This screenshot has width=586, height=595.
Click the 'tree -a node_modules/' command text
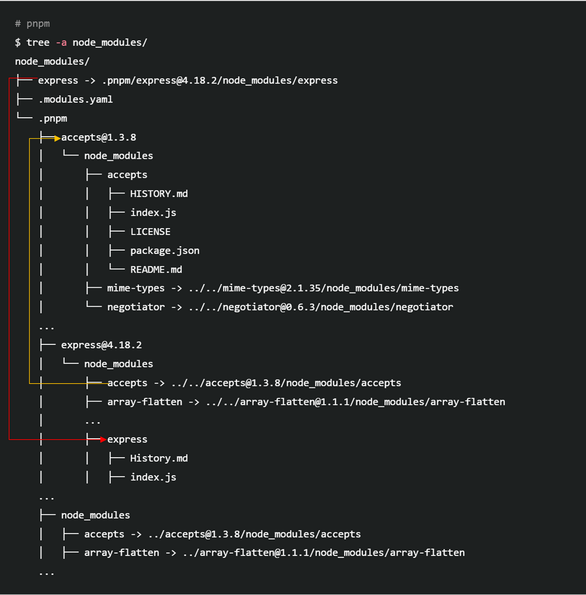point(86,42)
